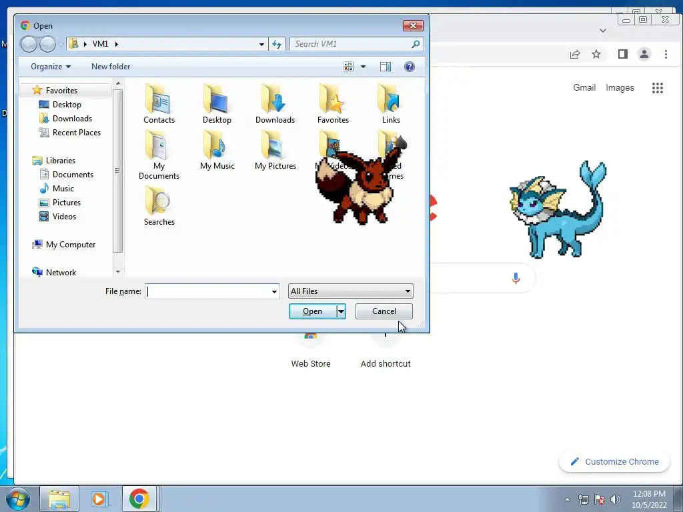Open the Contacts folder
The image size is (683, 512).
(x=159, y=104)
